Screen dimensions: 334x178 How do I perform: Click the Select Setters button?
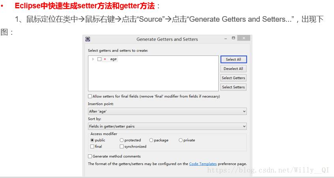(x=233, y=87)
